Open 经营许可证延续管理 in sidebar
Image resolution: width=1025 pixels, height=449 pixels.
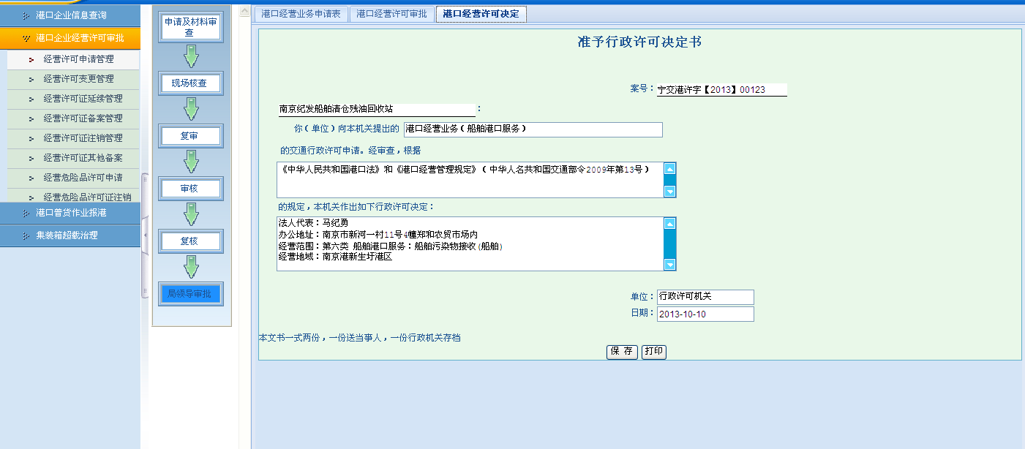(83, 99)
